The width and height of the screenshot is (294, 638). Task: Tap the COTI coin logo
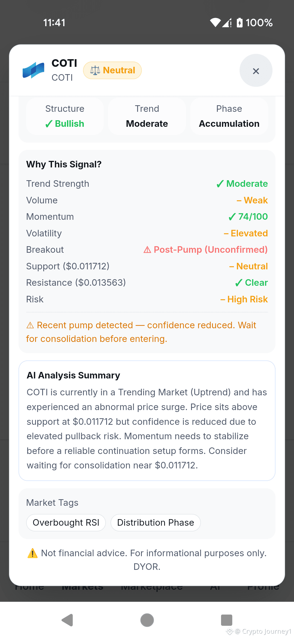coord(33,70)
